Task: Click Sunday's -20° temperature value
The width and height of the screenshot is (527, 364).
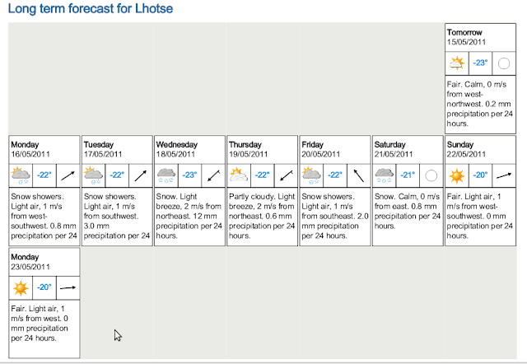Action: pyautogui.click(x=480, y=175)
